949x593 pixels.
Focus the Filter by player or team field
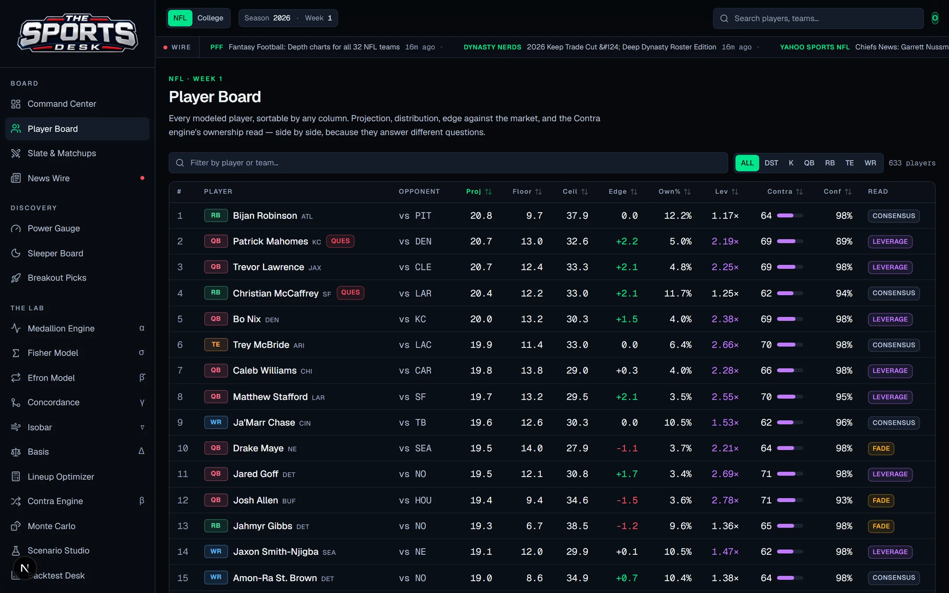tap(448, 163)
